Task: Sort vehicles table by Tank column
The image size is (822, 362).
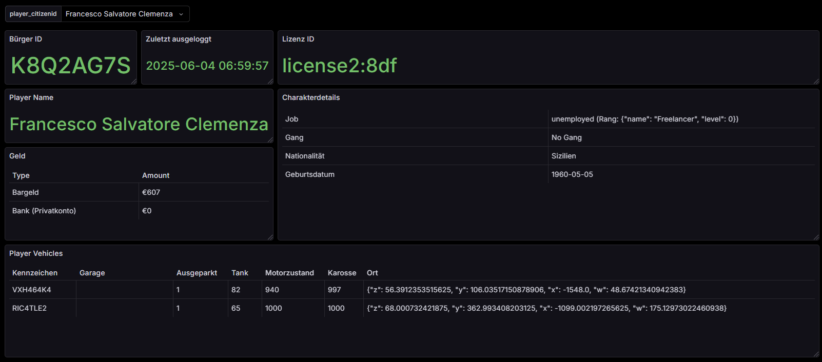Action: tap(240, 273)
